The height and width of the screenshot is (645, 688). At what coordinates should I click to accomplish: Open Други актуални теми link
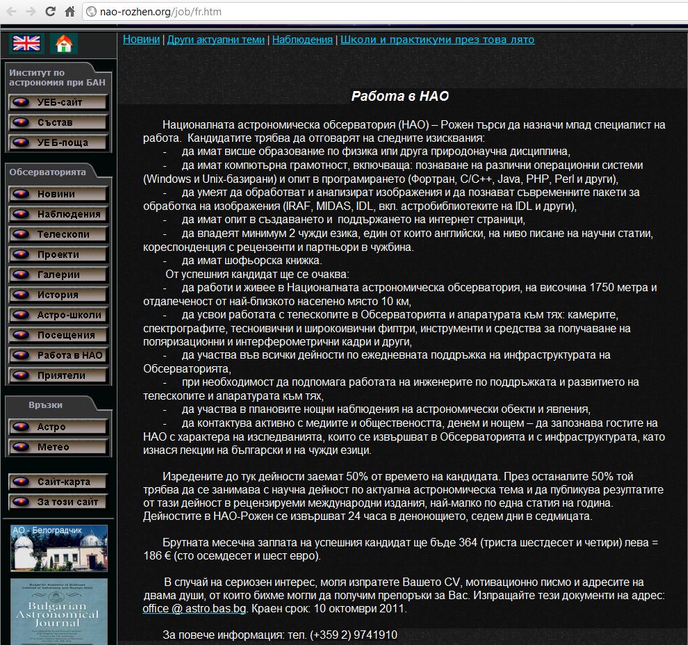(x=215, y=40)
